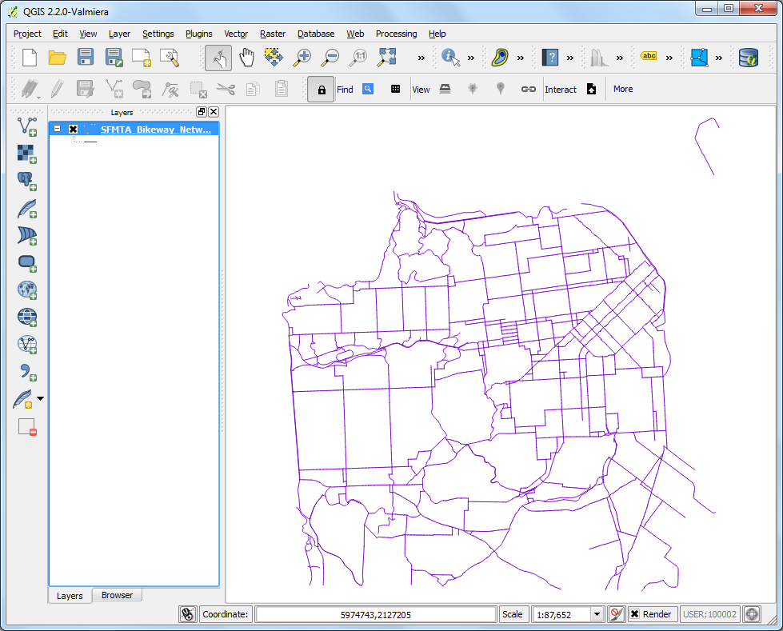The width and height of the screenshot is (783, 631).
Task: Open the New Shapefile Layer dropdown arrow
Action: [x=41, y=398]
